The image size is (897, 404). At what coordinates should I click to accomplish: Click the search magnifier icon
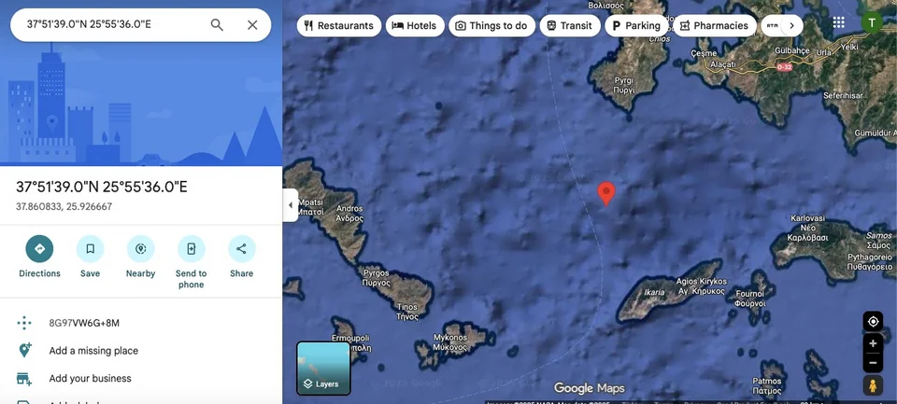(217, 25)
